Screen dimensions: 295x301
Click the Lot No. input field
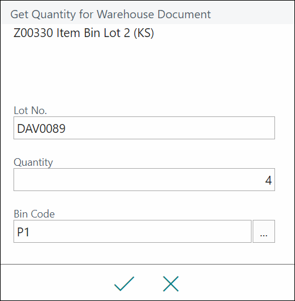coord(144,128)
